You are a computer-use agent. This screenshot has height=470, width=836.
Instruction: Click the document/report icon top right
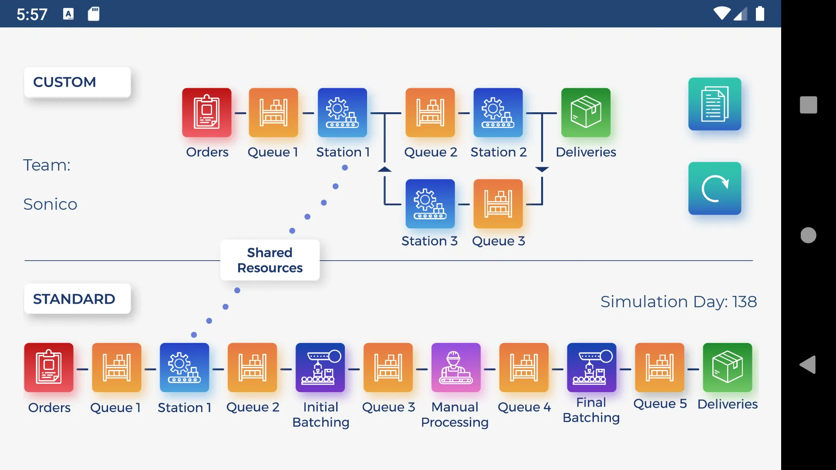pyautogui.click(x=714, y=104)
